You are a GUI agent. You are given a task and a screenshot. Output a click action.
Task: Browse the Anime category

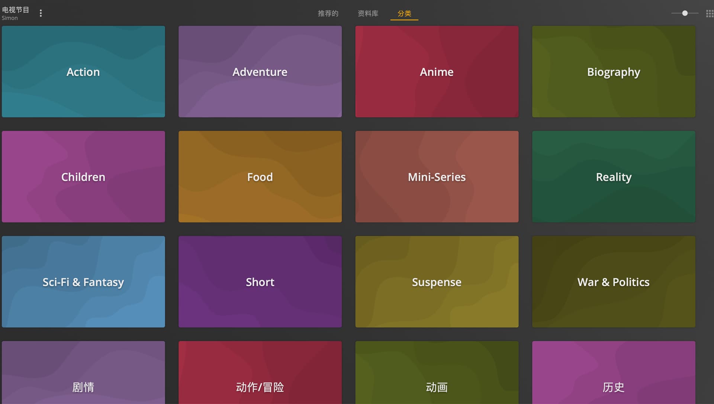click(x=437, y=72)
